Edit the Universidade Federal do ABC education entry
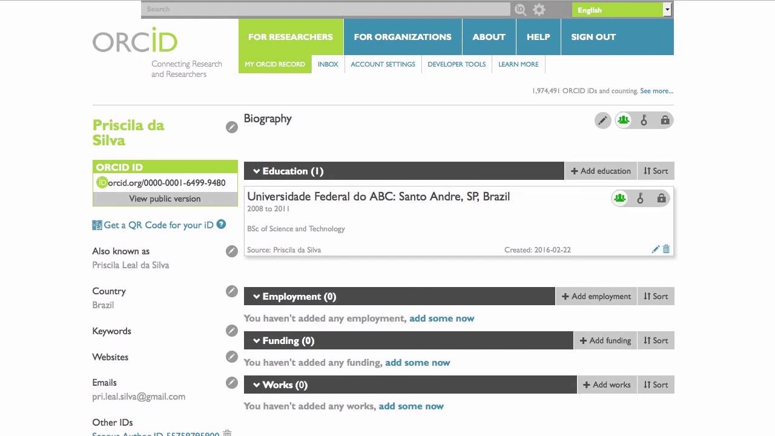The image size is (775, 436). click(655, 249)
